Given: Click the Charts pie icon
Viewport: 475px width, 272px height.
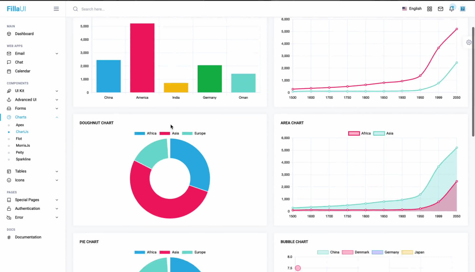Looking at the screenshot, I should pyautogui.click(x=9, y=117).
